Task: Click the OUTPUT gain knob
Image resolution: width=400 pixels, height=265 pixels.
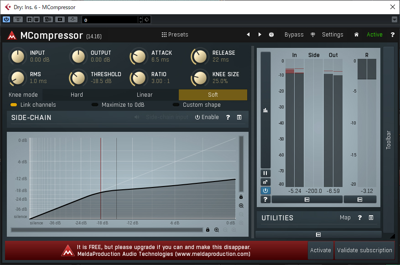Action: (x=78, y=57)
